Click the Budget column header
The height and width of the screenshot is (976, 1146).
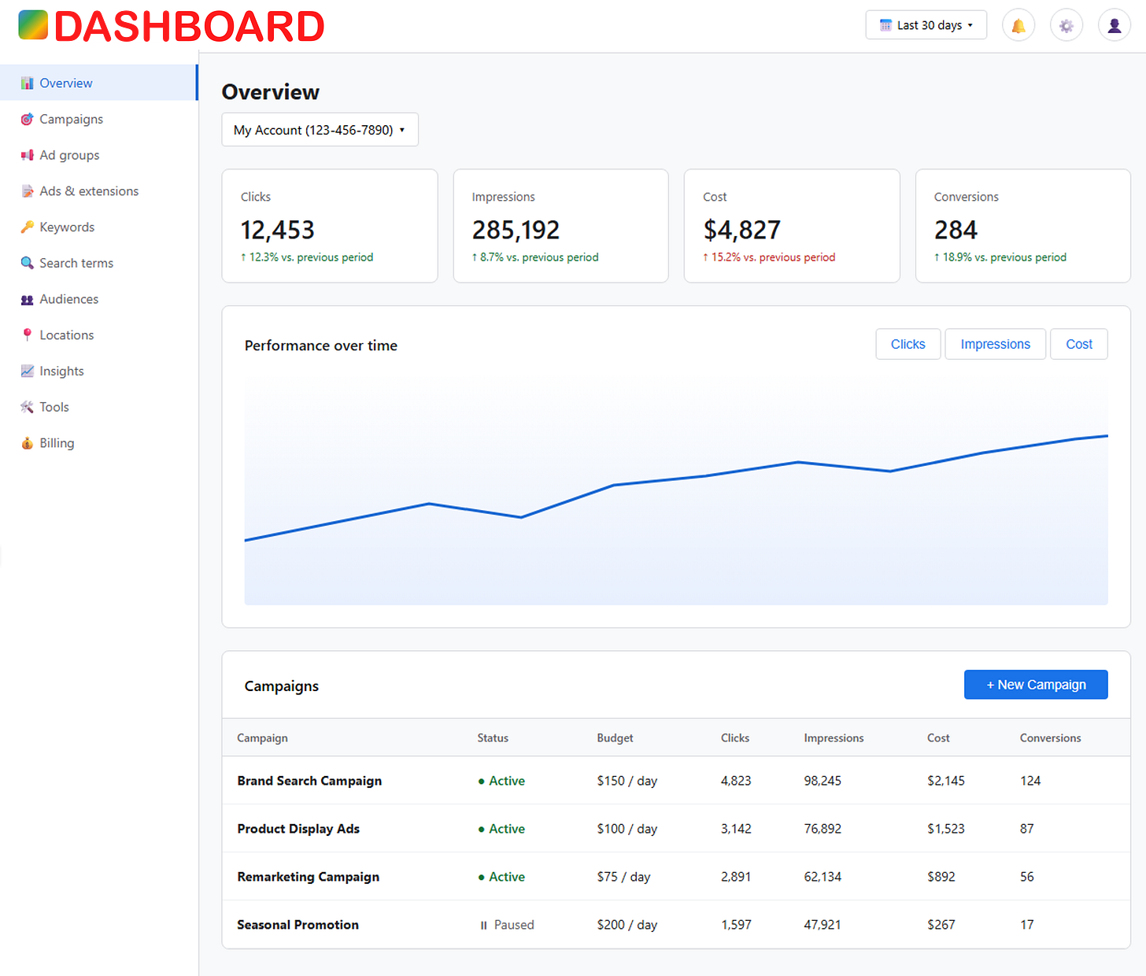[x=615, y=738]
